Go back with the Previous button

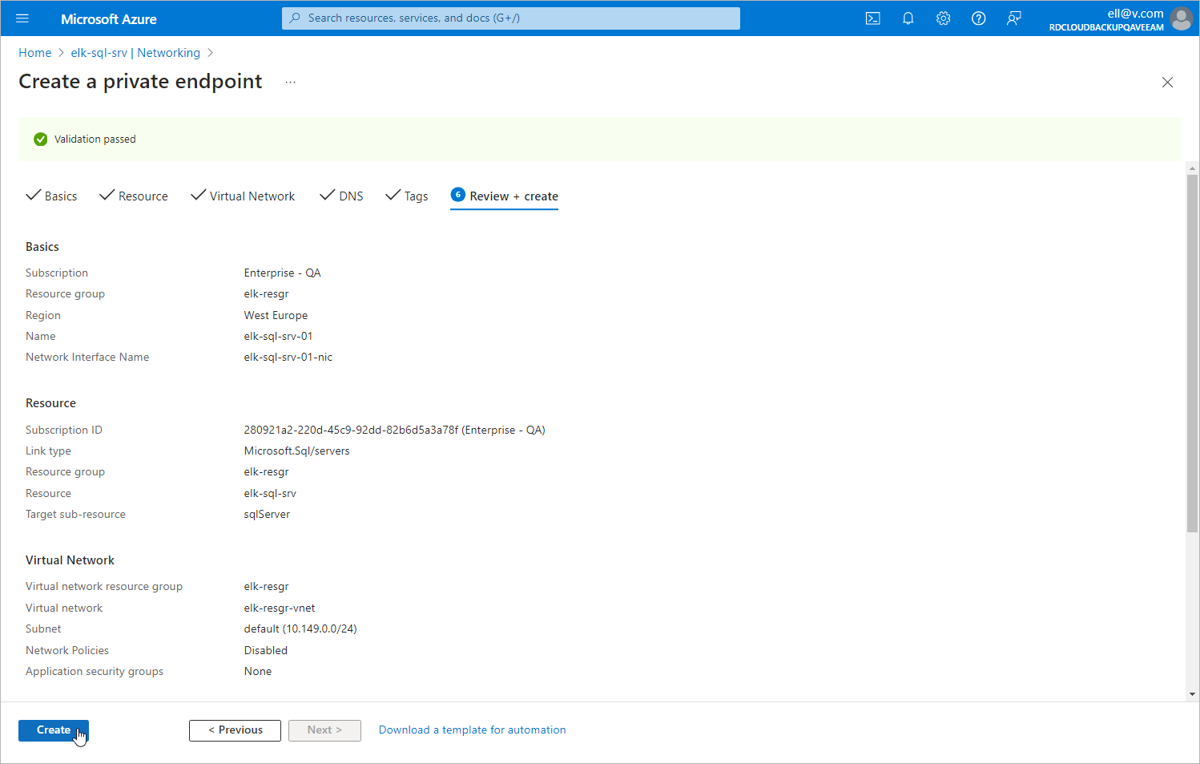235,730
